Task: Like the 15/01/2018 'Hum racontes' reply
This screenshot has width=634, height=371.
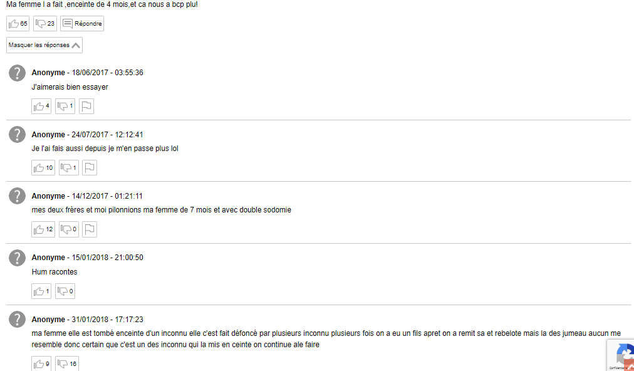Action: (x=41, y=291)
